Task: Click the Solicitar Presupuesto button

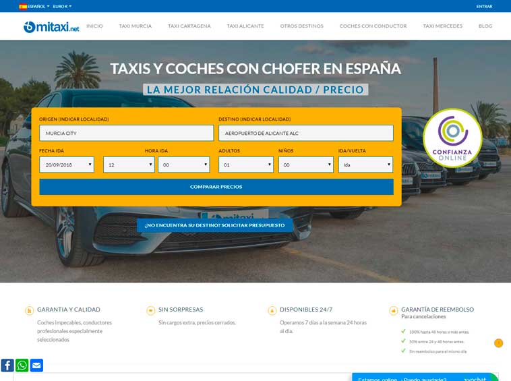Action: tap(214, 225)
